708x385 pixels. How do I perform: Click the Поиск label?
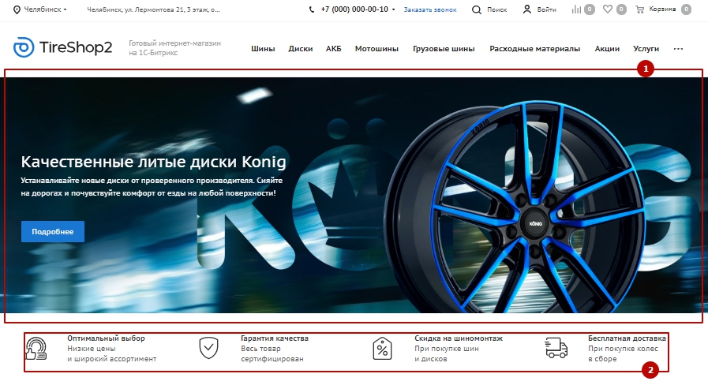point(496,9)
